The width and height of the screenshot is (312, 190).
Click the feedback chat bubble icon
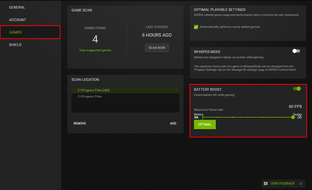click(x=266, y=184)
